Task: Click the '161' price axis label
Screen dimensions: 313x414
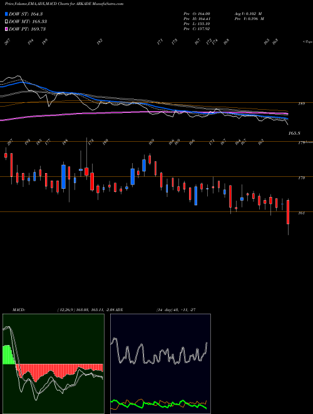Action: click(x=301, y=213)
